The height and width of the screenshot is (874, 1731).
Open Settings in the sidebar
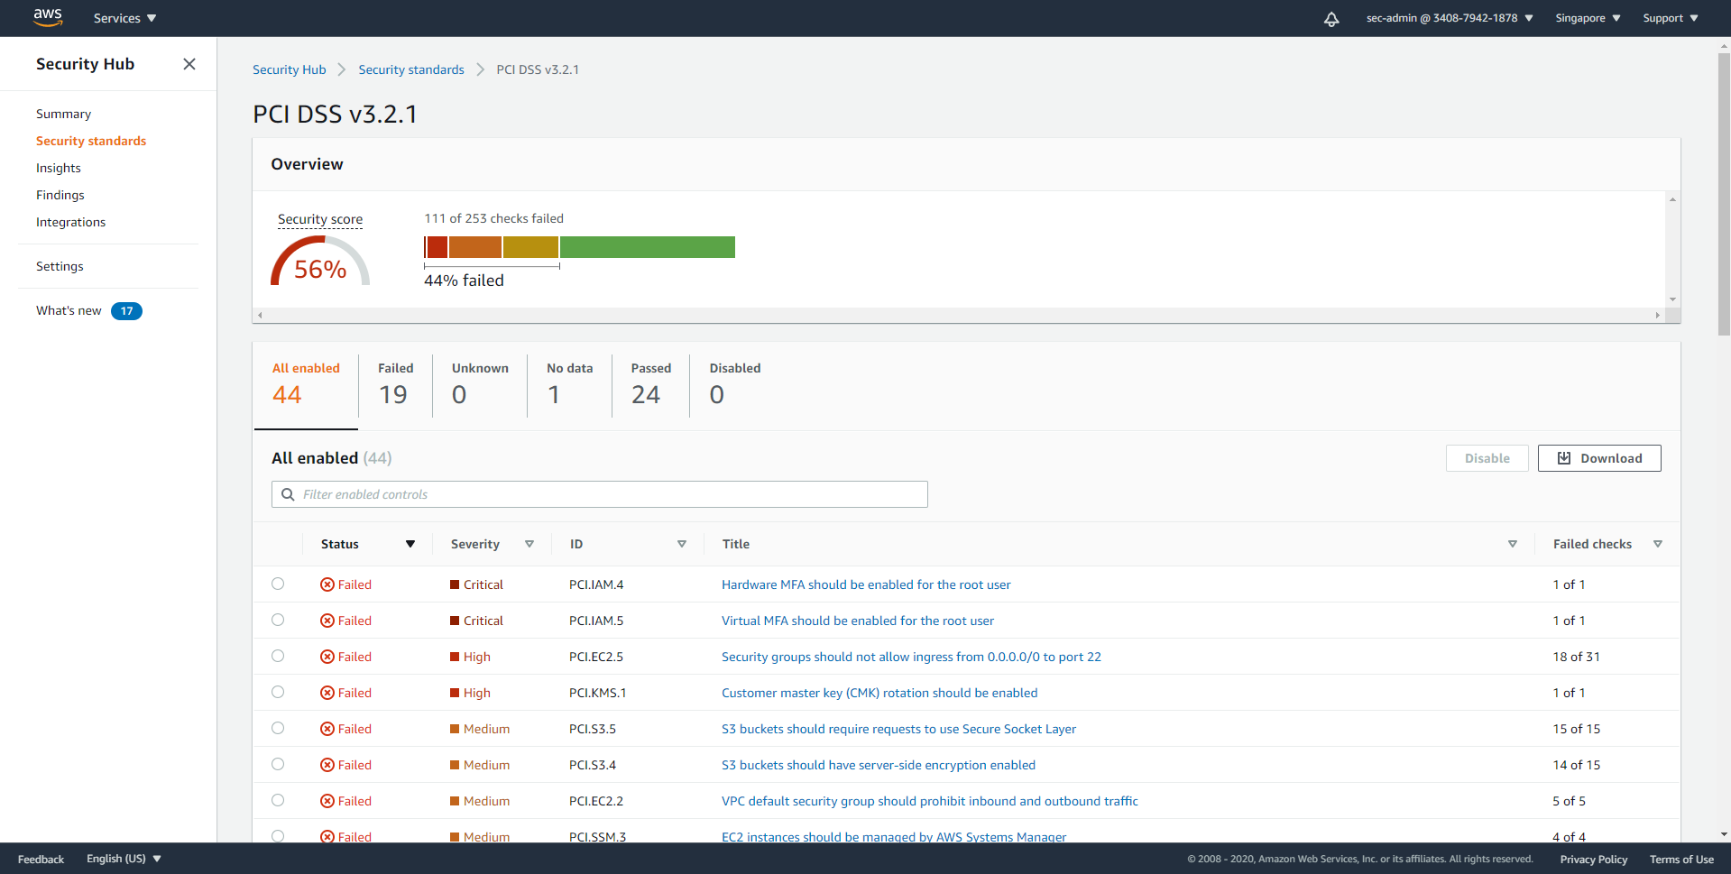[60, 266]
